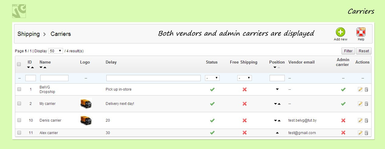
Task: Click the BelVG logo in corner
Action: coord(19,11)
